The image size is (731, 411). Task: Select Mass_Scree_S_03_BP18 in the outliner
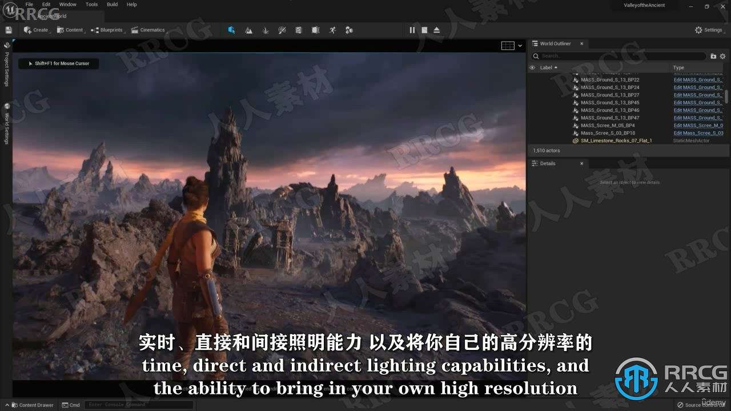(x=608, y=133)
